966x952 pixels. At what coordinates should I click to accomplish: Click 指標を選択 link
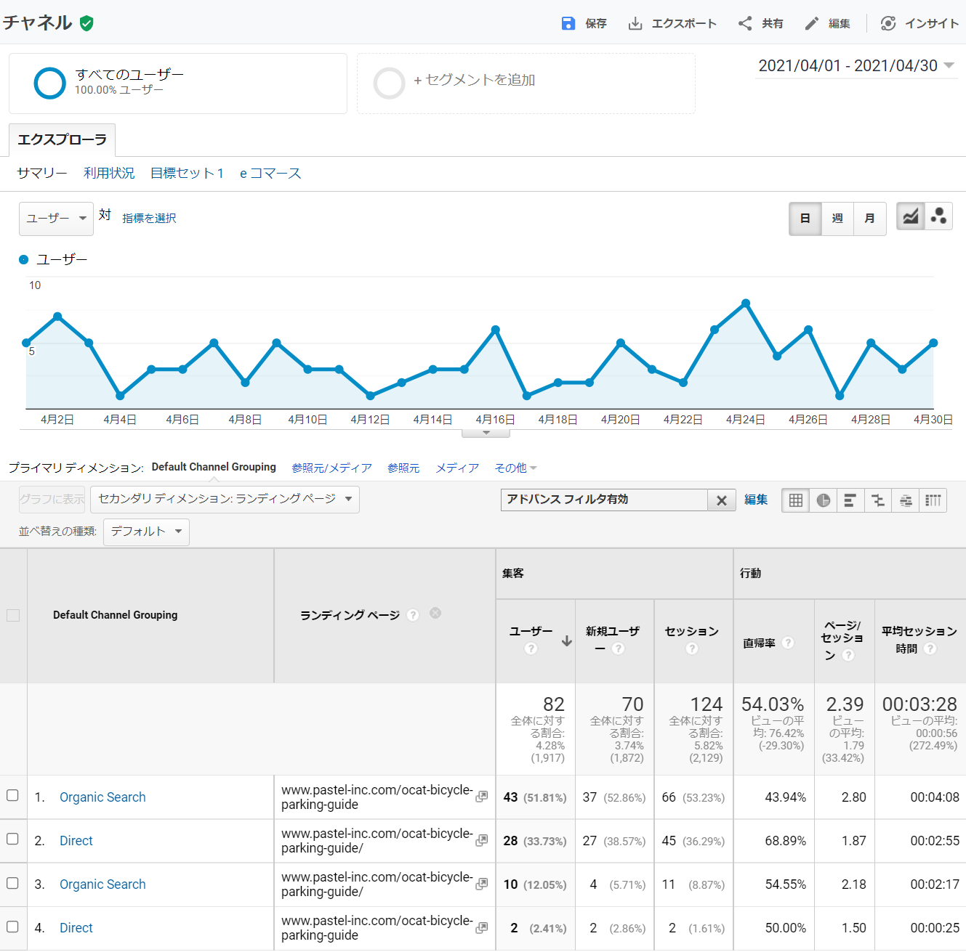[x=149, y=218]
